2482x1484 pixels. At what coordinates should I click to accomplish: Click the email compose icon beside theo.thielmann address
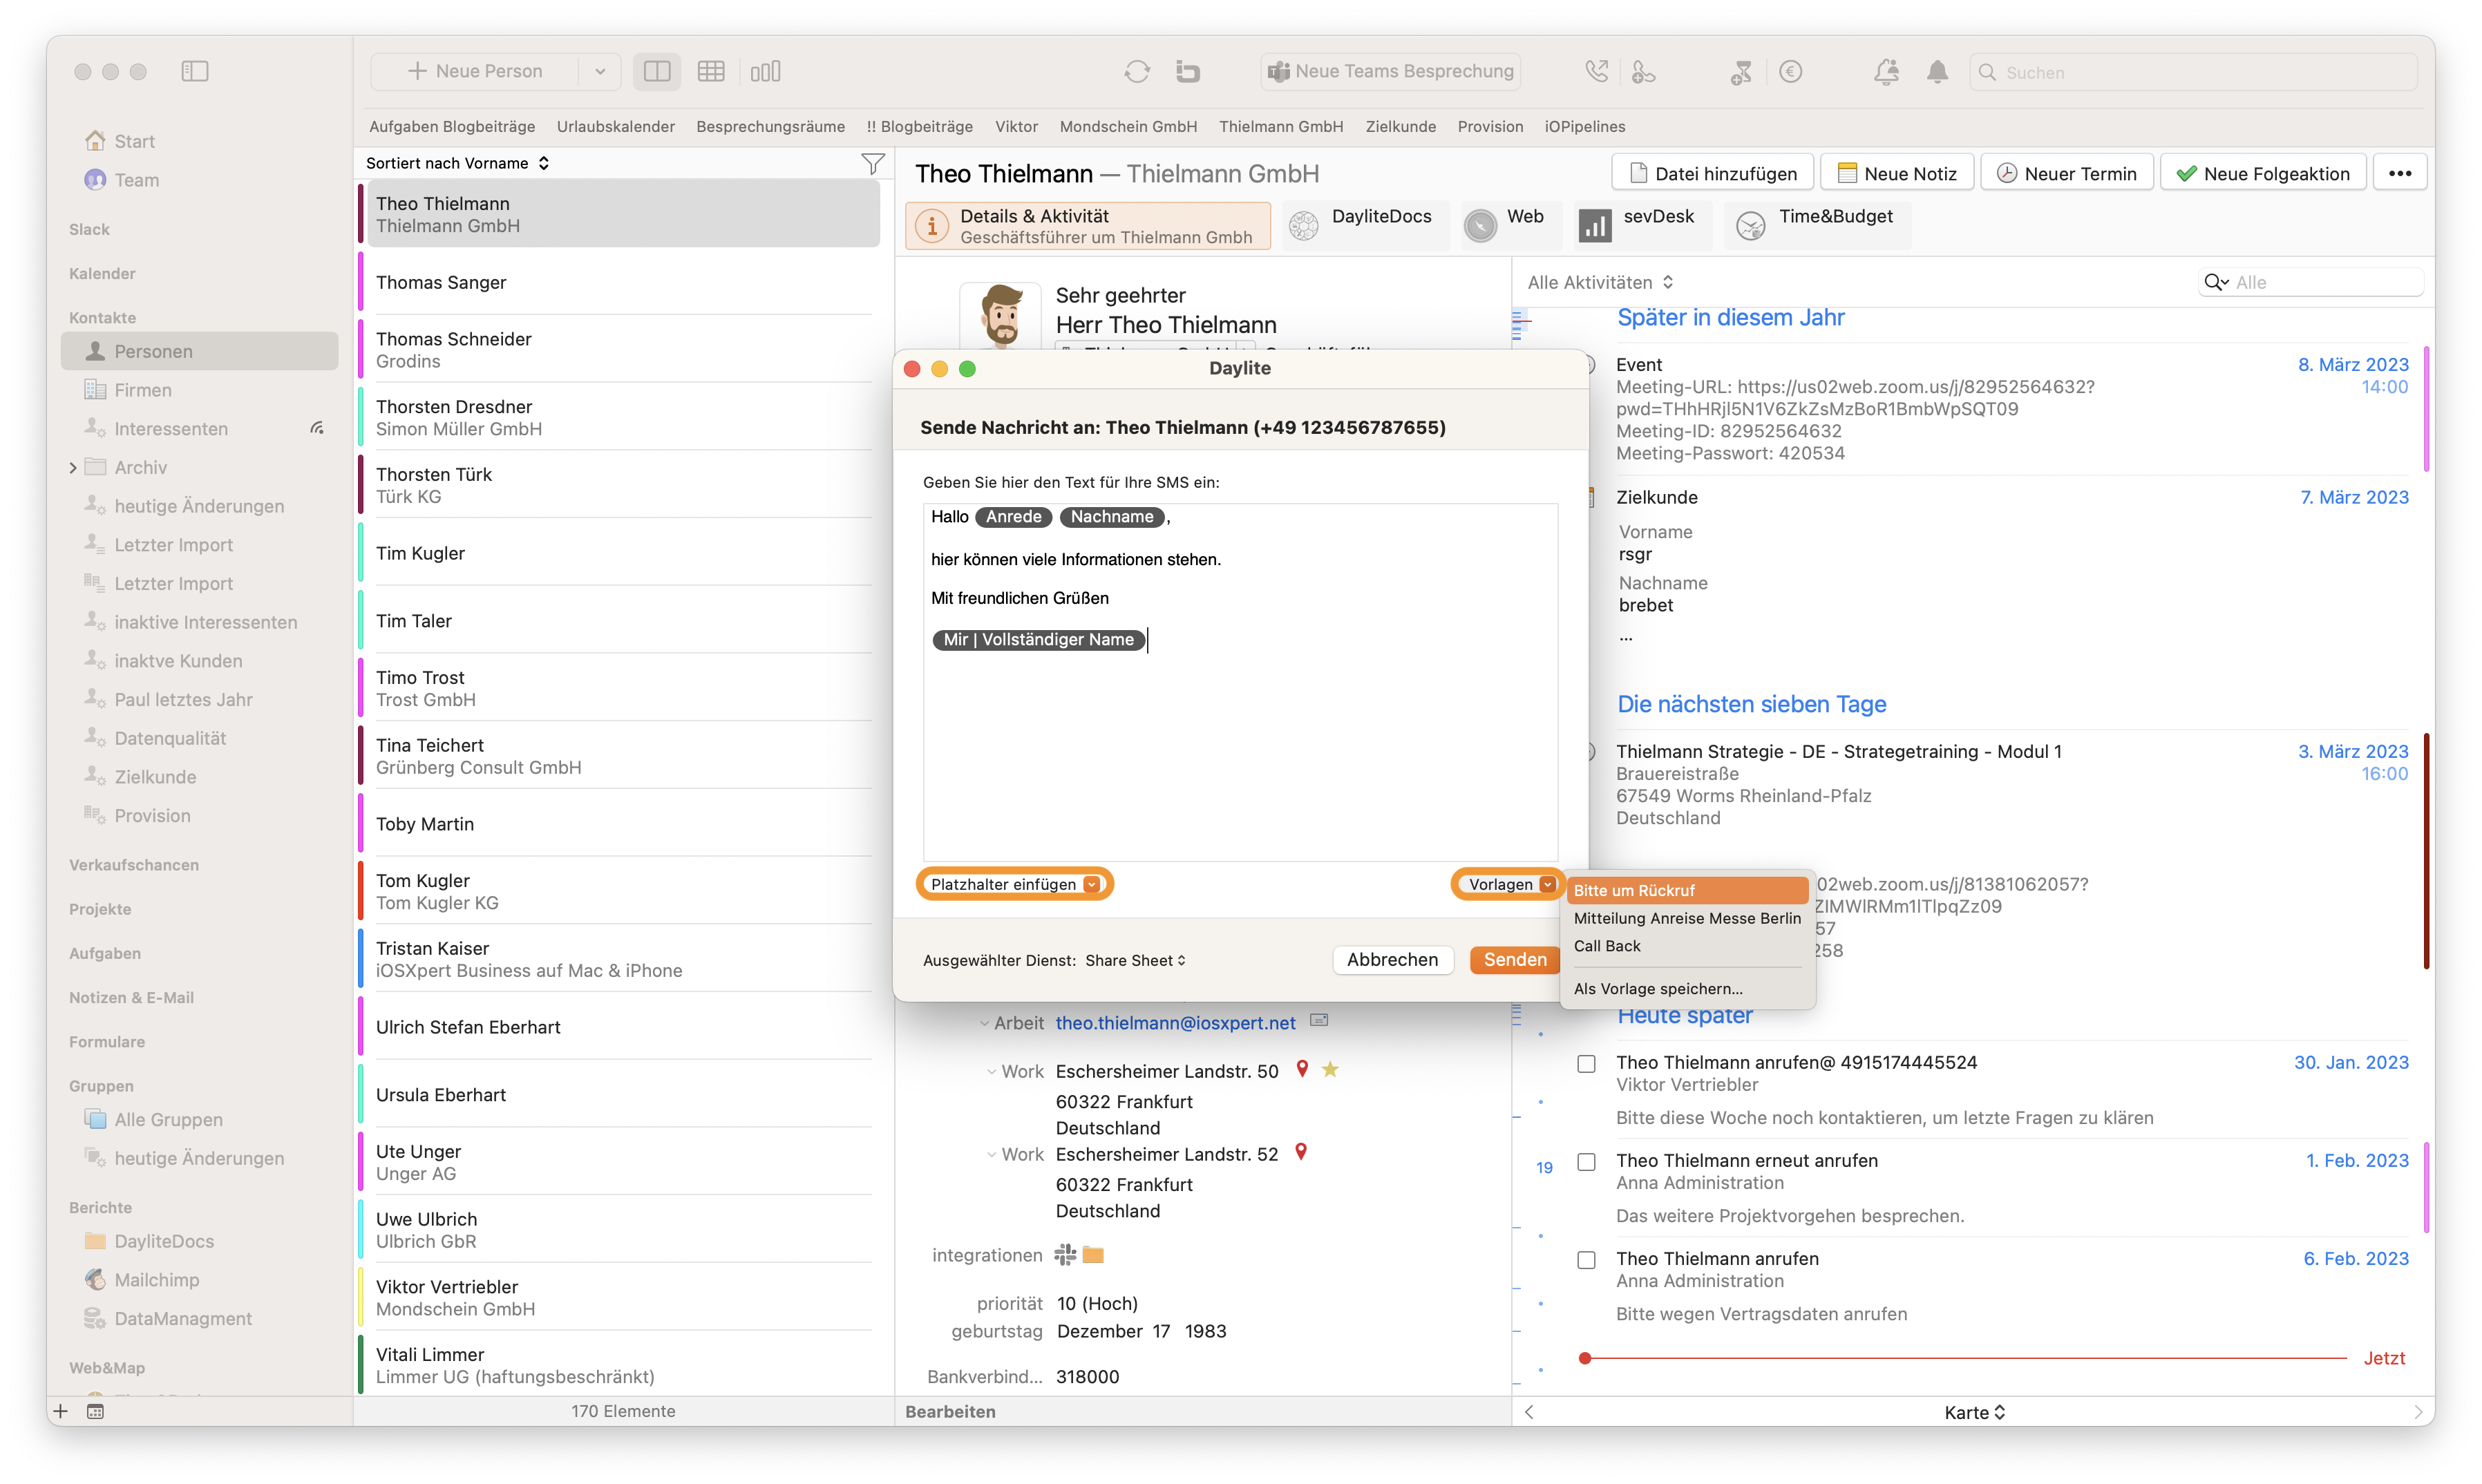coord(1319,1021)
